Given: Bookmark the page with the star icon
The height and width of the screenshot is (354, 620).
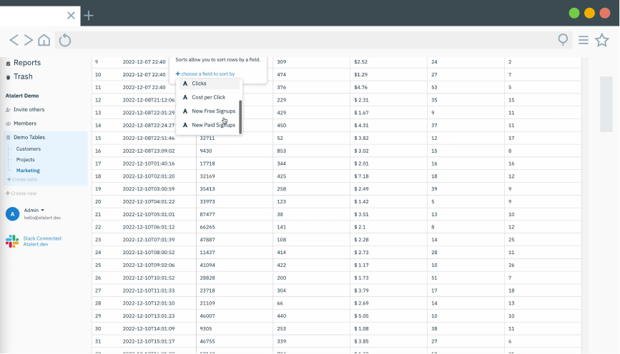Looking at the screenshot, I should click(602, 40).
